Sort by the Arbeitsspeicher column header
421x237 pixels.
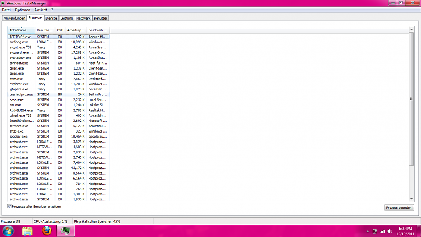(x=76, y=30)
